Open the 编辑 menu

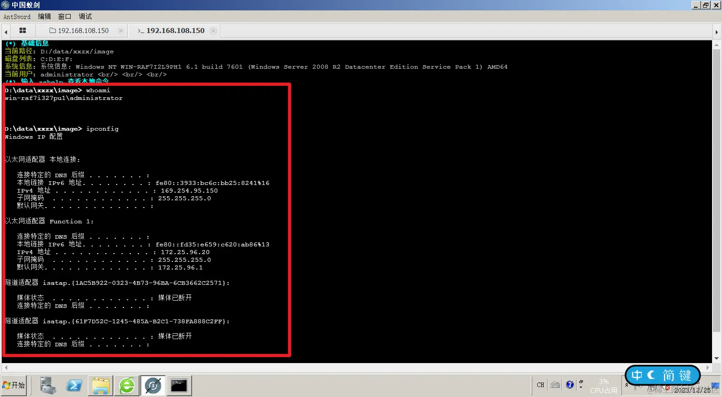[44, 17]
